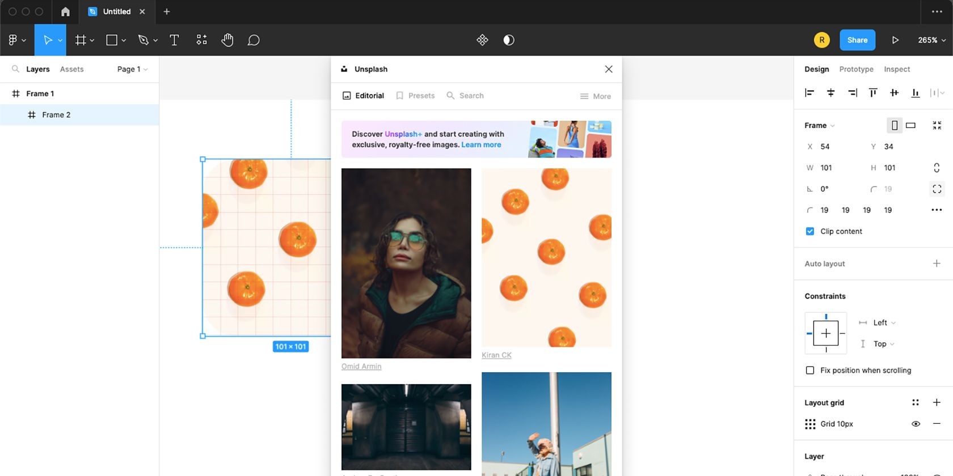Open the More menu in Unsplash
The image size is (953, 476).
pyautogui.click(x=596, y=96)
